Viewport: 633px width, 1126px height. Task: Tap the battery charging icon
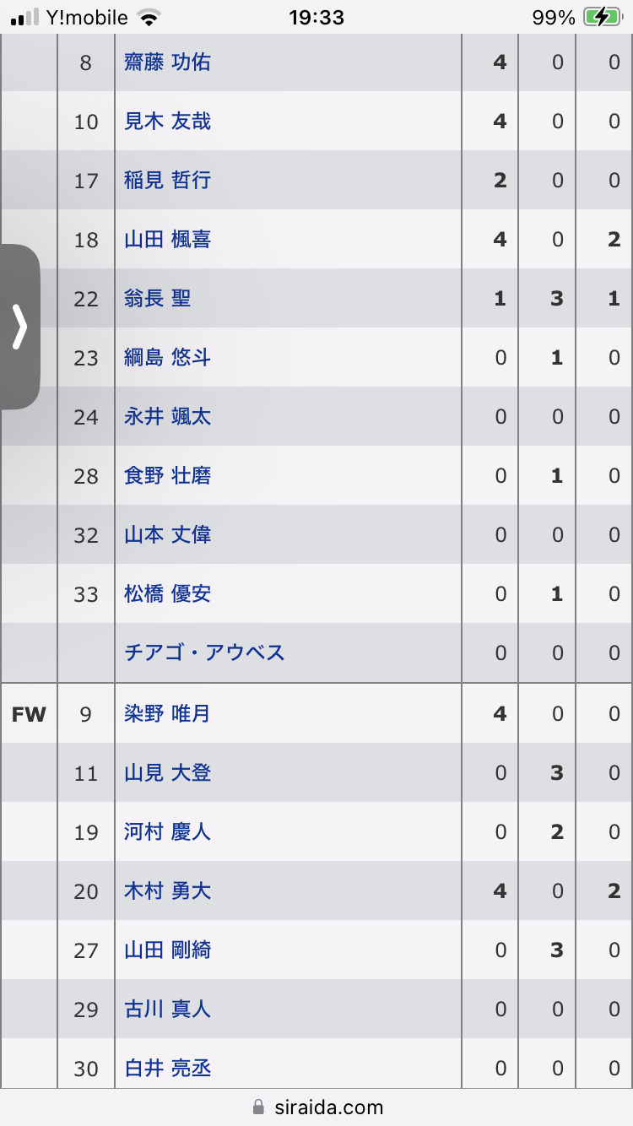602,17
